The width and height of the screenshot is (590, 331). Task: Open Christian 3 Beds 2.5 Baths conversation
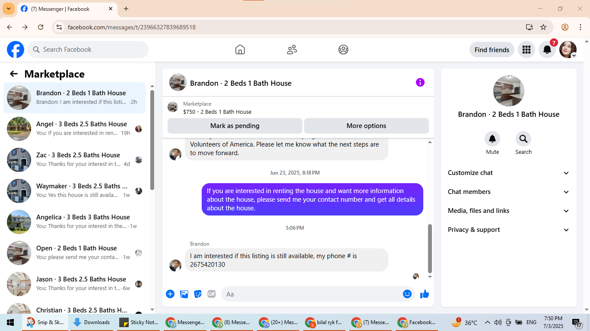coord(75,308)
